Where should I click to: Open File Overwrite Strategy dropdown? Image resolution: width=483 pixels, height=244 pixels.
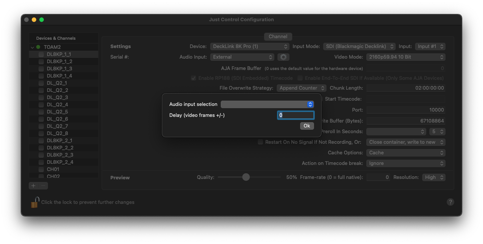pos(301,88)
